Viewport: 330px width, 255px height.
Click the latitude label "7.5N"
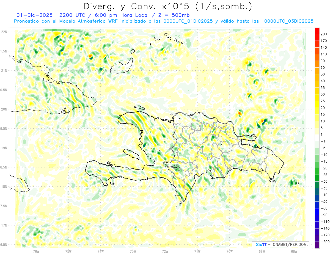tap(4, 206)
